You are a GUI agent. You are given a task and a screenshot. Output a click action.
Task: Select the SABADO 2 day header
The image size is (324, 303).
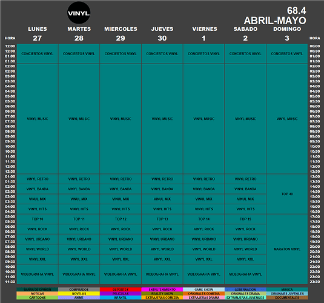pos(245,33)
